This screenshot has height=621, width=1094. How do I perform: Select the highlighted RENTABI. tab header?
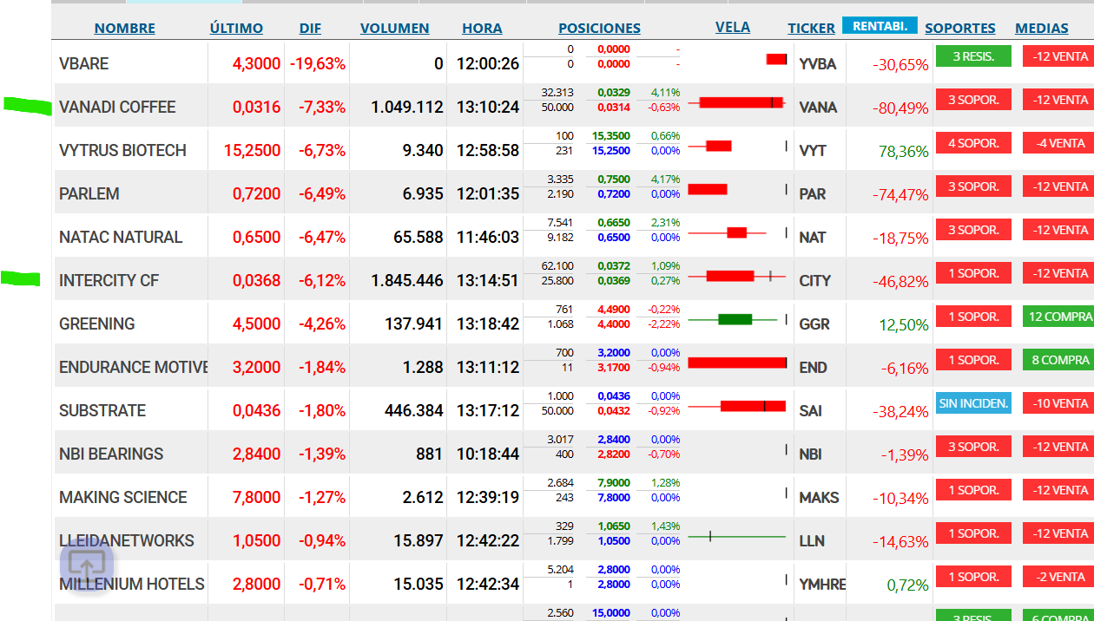(x=880, y=26)
